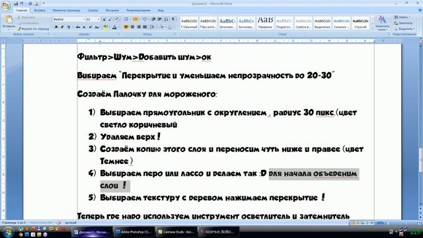
Task: Click the multilevel list icon
Action: coord(145,19)
